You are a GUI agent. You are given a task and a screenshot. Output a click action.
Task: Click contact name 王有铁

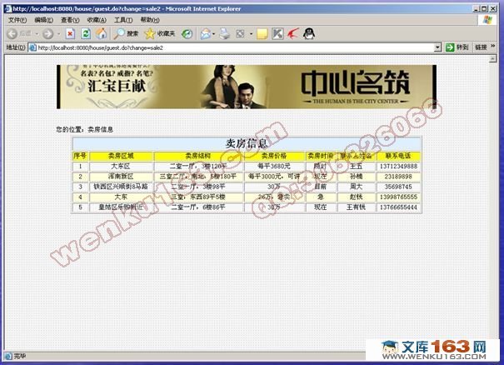(x=356, y=207)
